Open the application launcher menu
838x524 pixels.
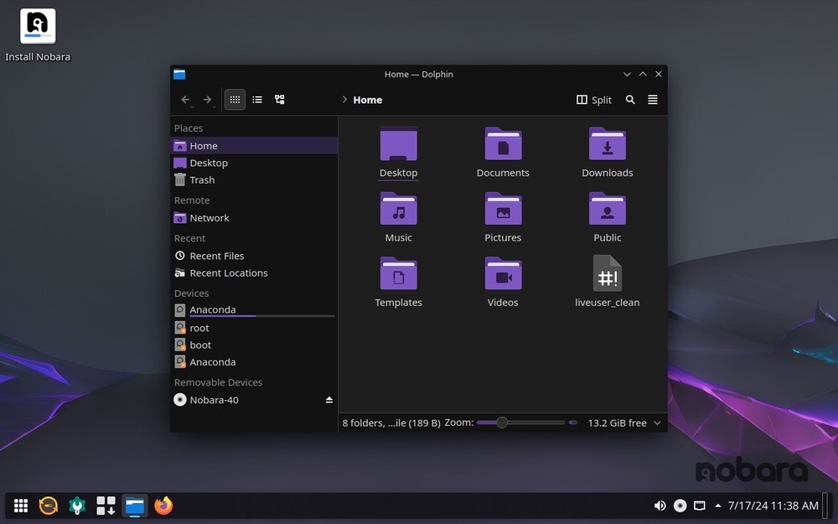pos(20,506)
